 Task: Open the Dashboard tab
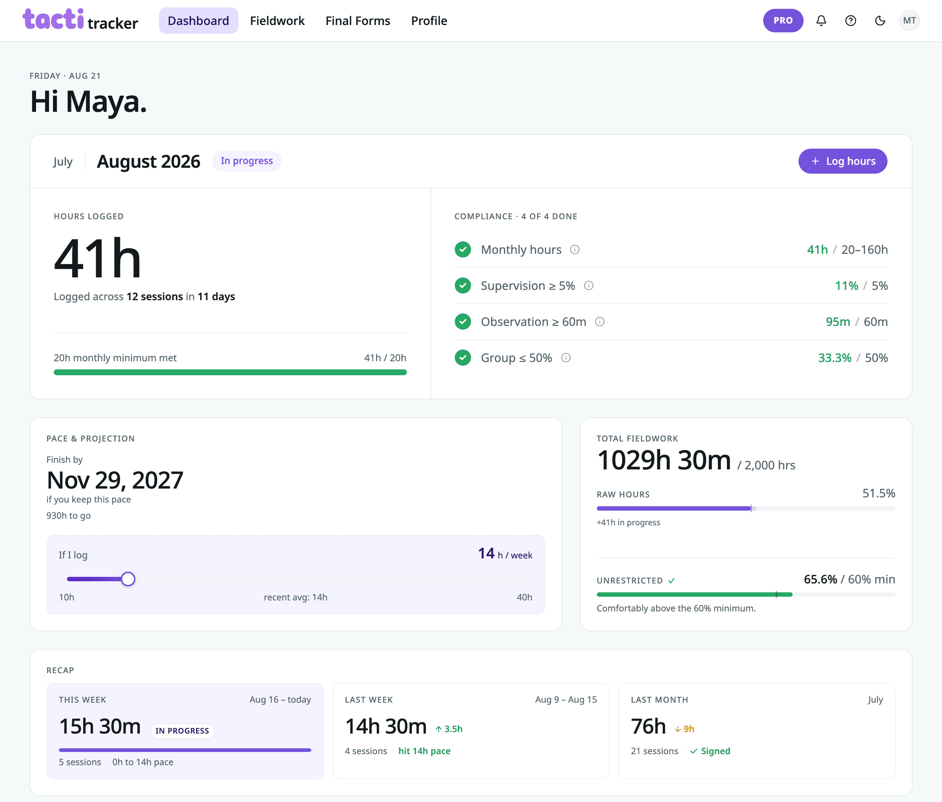[x=198, y=21]
